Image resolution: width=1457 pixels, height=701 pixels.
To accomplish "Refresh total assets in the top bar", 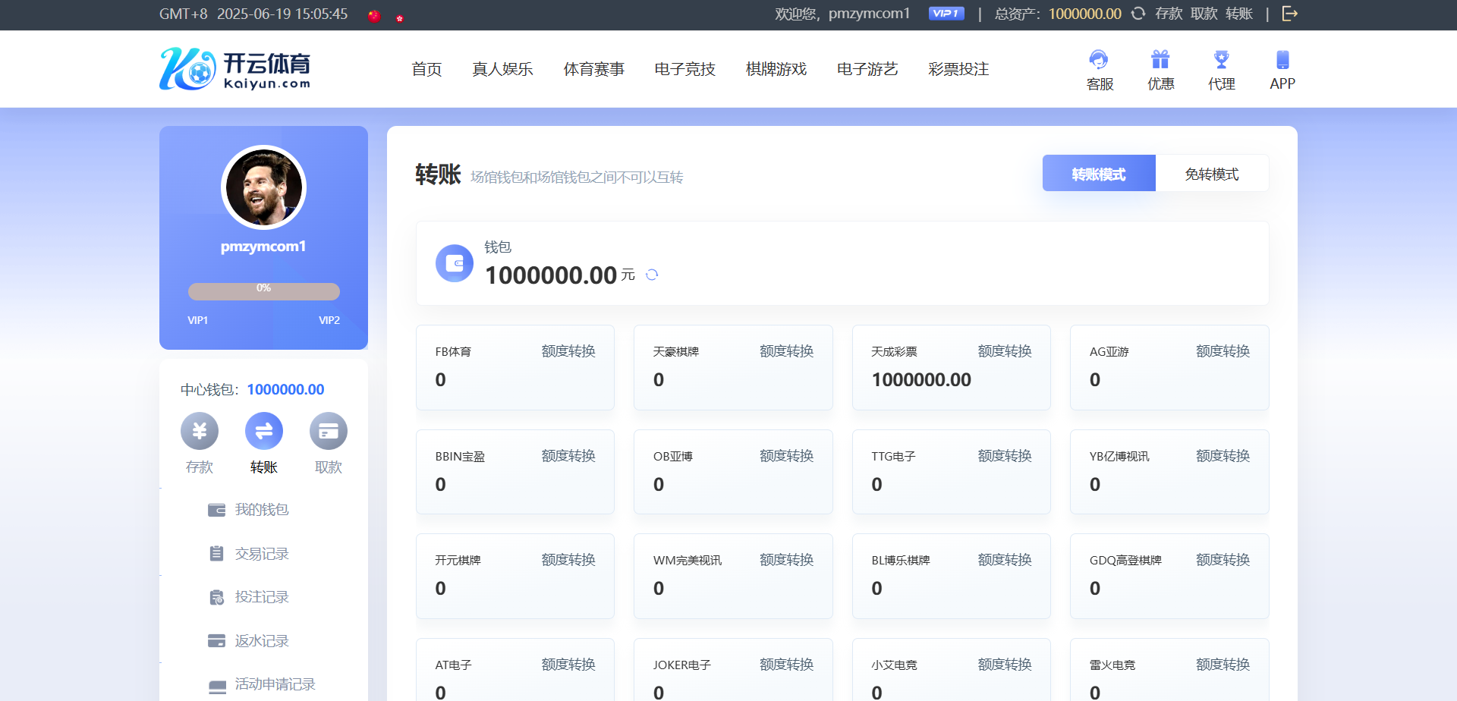I will (1138, 14).
